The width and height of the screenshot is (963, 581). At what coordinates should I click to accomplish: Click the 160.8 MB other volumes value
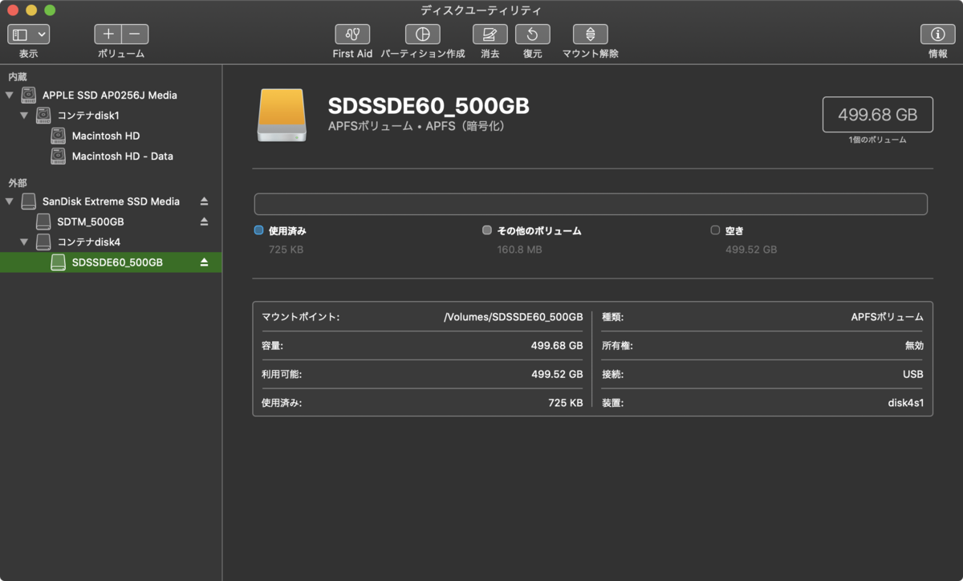point(519,250)
